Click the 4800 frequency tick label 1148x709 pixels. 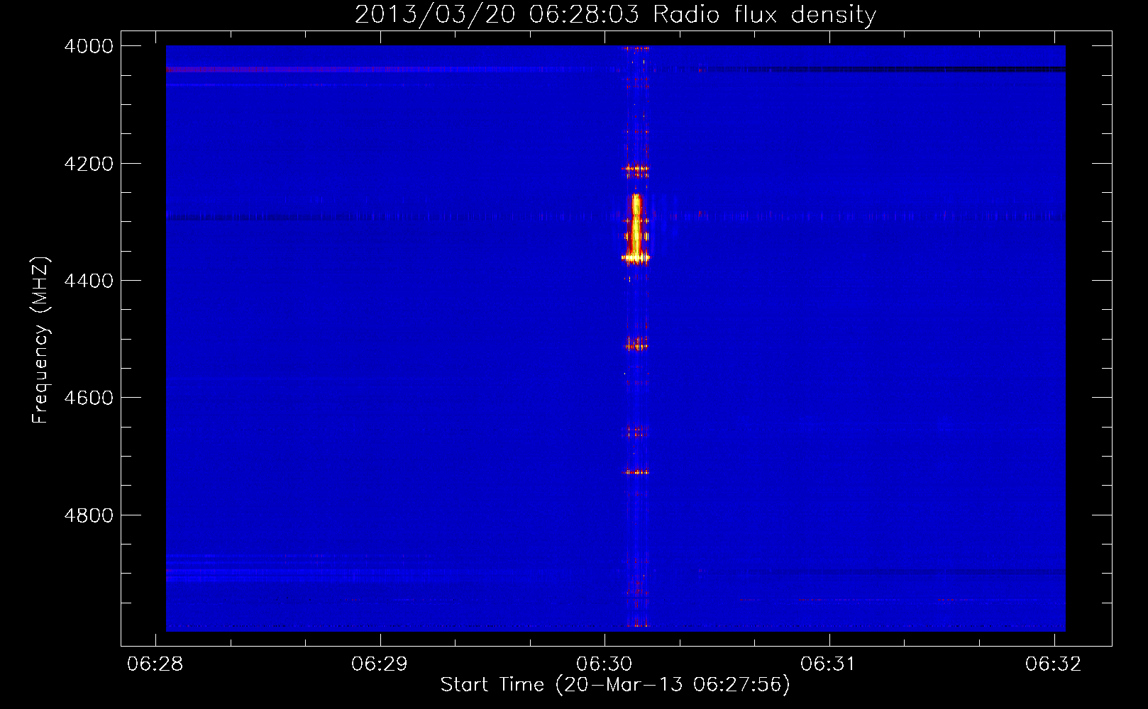point(89,515)
